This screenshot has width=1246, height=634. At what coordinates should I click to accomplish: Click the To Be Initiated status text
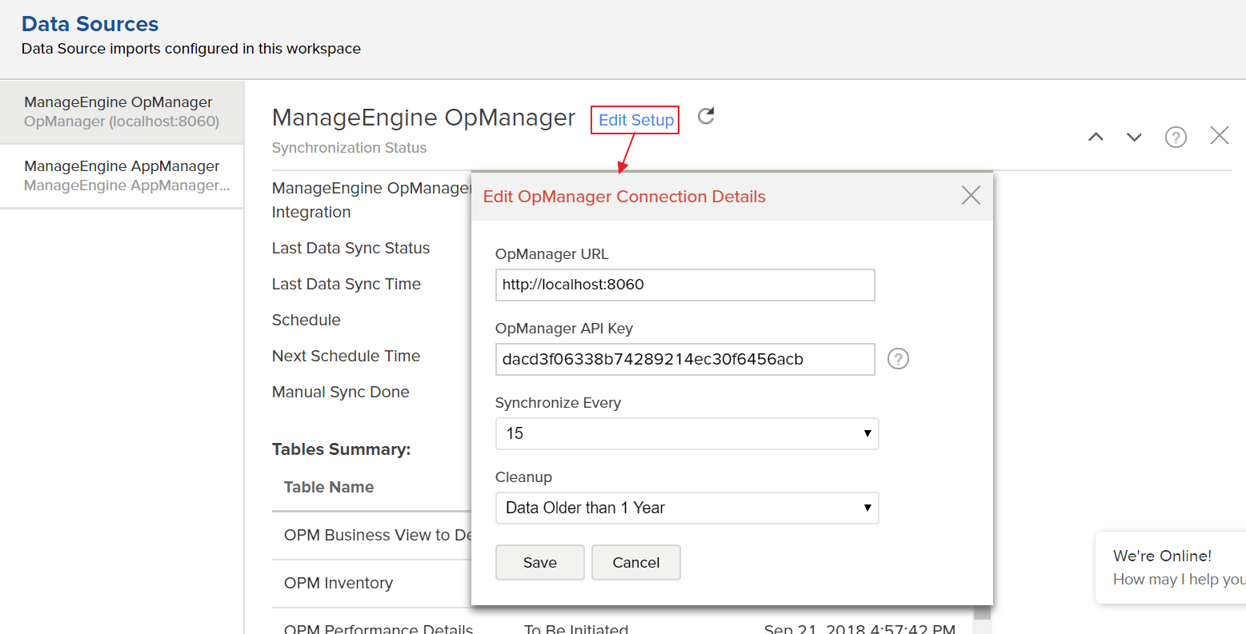point(576,628)
